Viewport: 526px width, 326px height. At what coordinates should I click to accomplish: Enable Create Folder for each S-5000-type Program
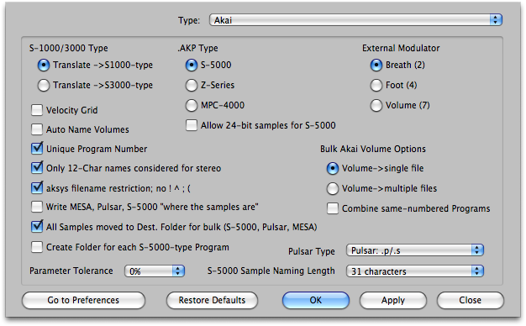click(x=37, y=247)
